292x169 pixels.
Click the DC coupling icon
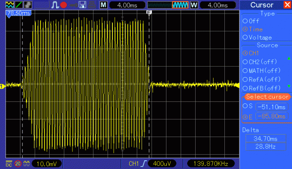(x=9, y=164)
